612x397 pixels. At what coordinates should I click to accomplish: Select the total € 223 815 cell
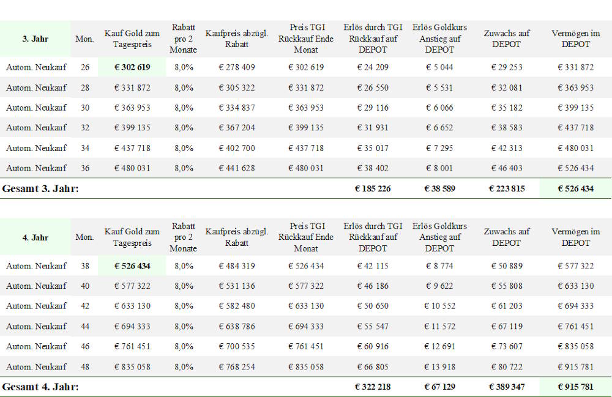click(507, 189)
